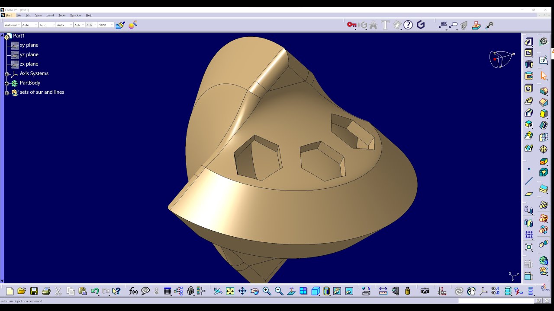This screenshot has width=554, height=311.
Task: Open the Window menu
Action: click(x=76, y=15)
